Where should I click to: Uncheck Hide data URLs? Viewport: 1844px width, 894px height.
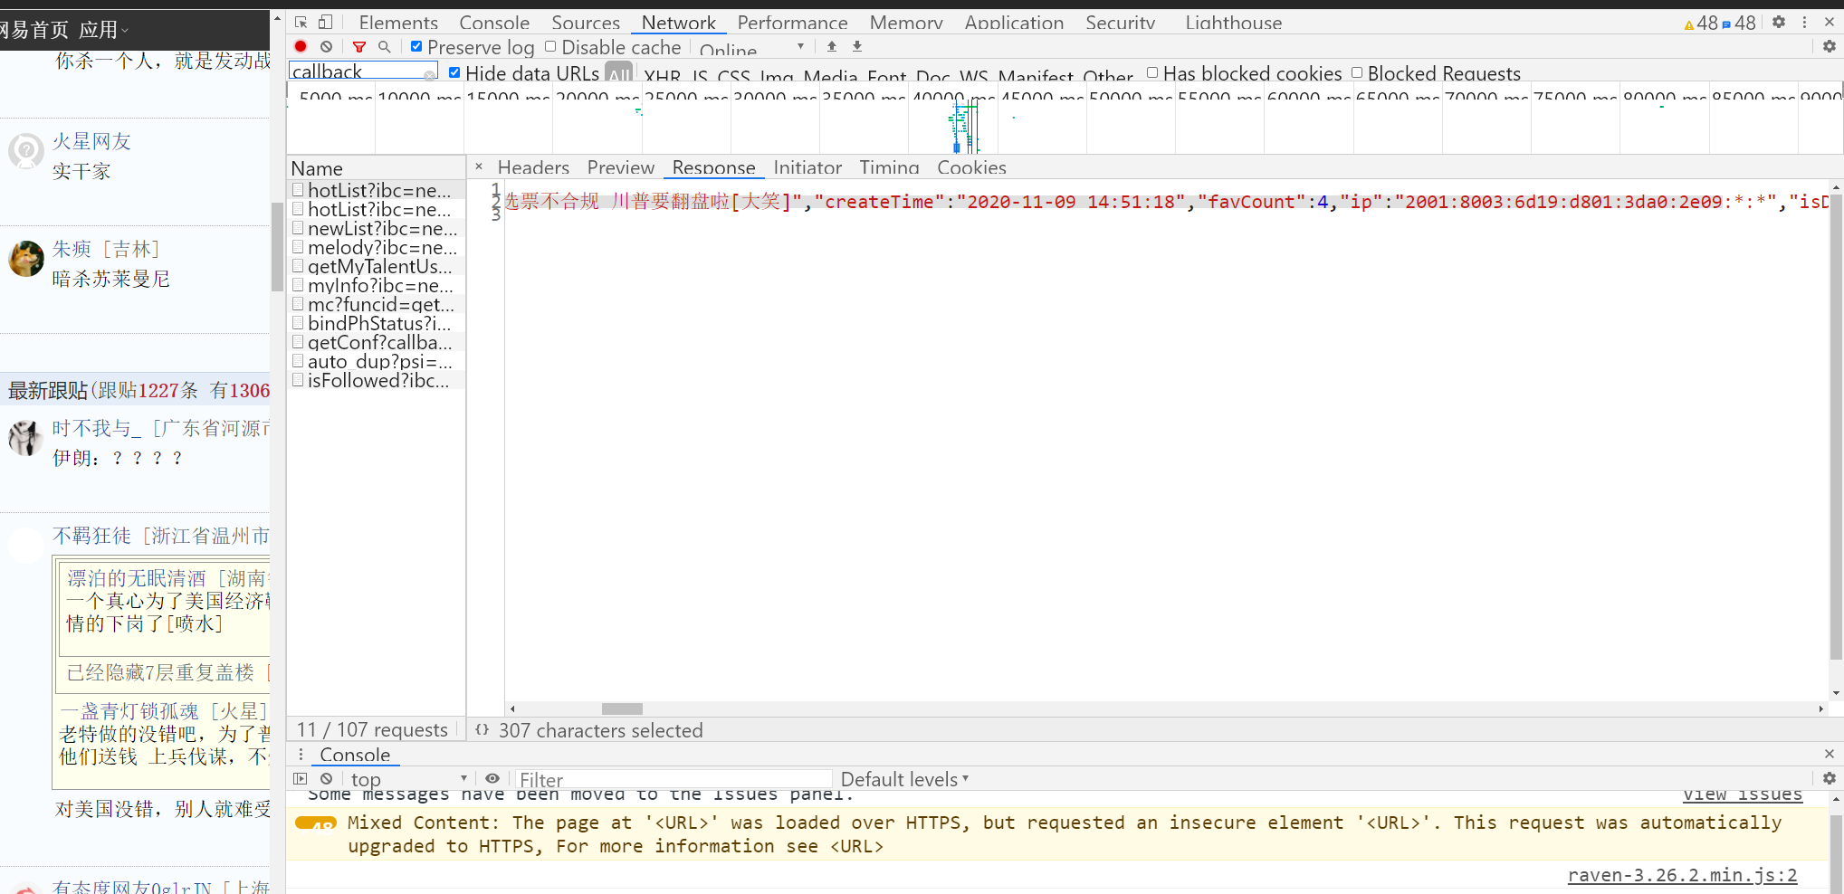454,71
